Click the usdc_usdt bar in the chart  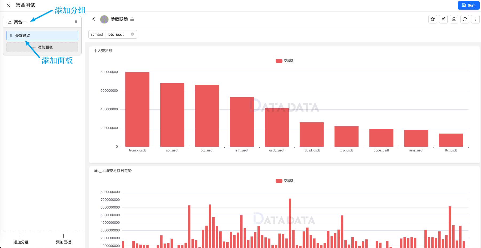click(277, 127)
